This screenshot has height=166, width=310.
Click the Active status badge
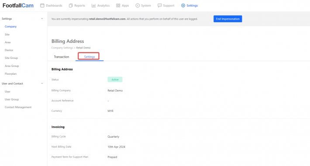115,80
